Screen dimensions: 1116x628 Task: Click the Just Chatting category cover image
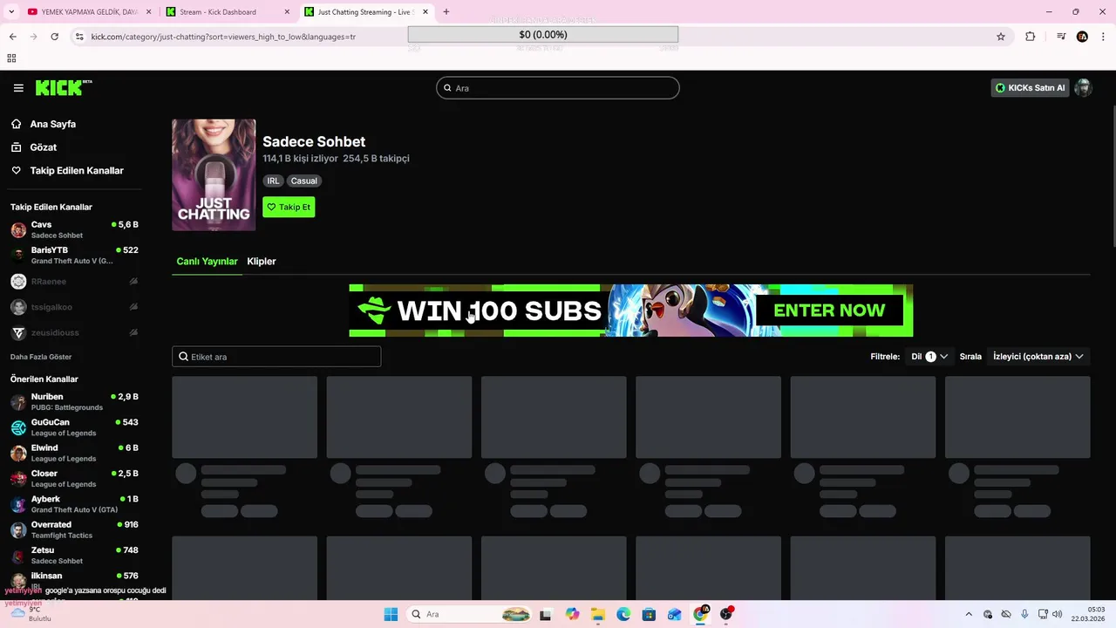click(214, 175)
